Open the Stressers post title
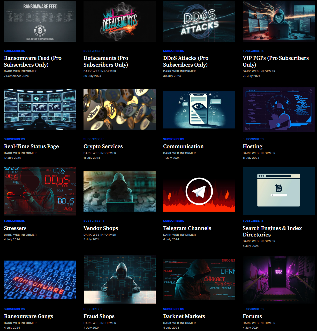Screen dimensions: 317x331 tap(15, 228)
